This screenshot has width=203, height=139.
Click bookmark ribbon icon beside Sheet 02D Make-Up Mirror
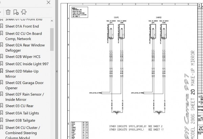point(1,71)
